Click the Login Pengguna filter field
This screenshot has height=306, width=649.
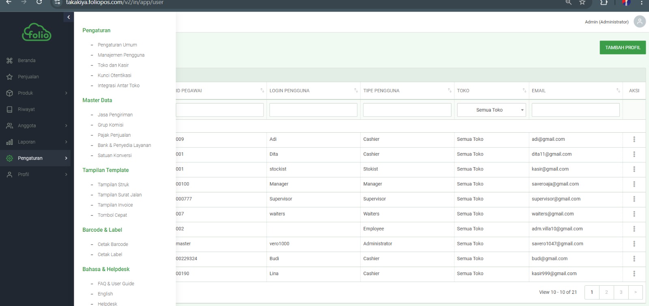(313, 110)
